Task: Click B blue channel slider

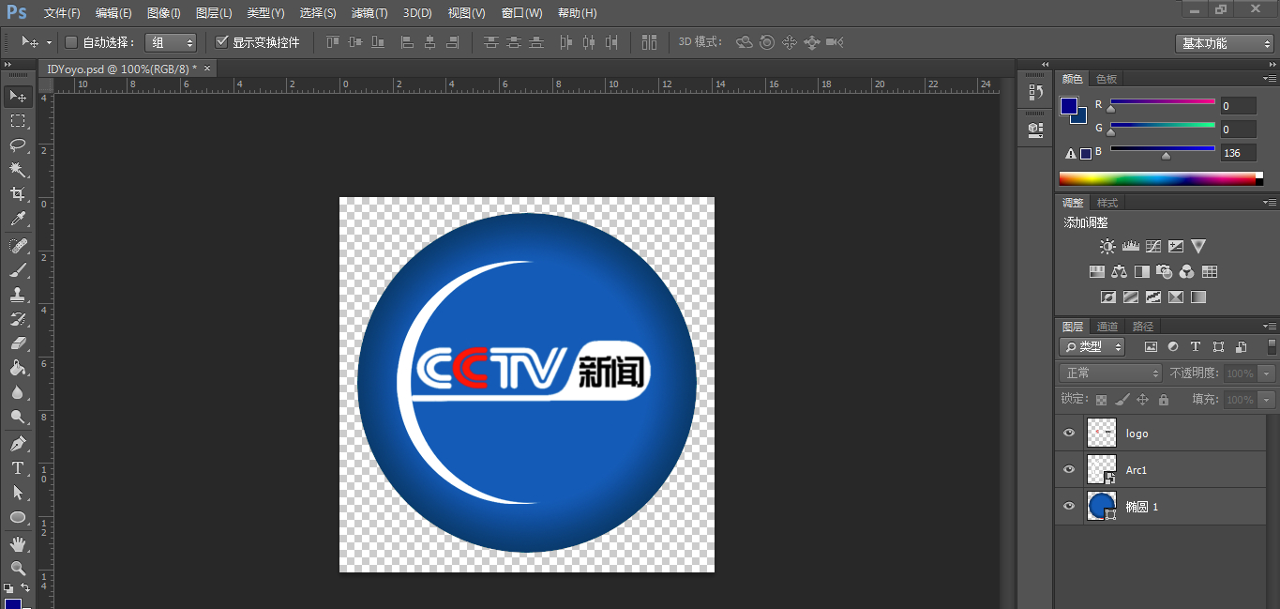Action: (1163, 149)
